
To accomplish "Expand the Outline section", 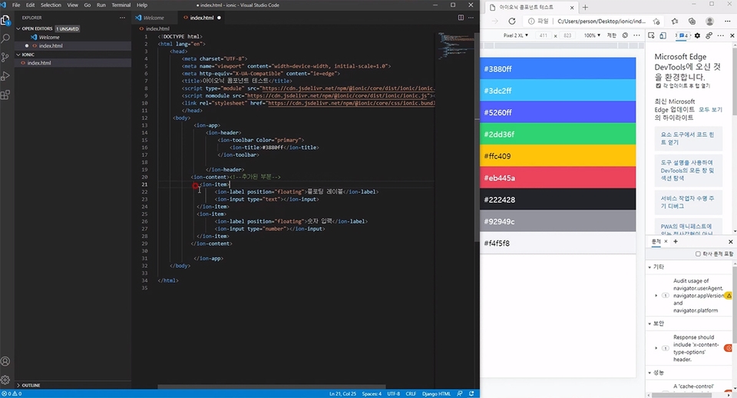I will point(31,385).
